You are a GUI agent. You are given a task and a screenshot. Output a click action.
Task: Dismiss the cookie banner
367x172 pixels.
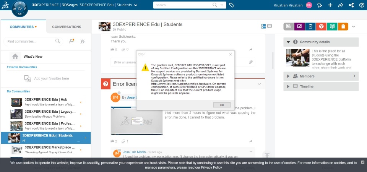pyautogui.click(x=362, y=162)
